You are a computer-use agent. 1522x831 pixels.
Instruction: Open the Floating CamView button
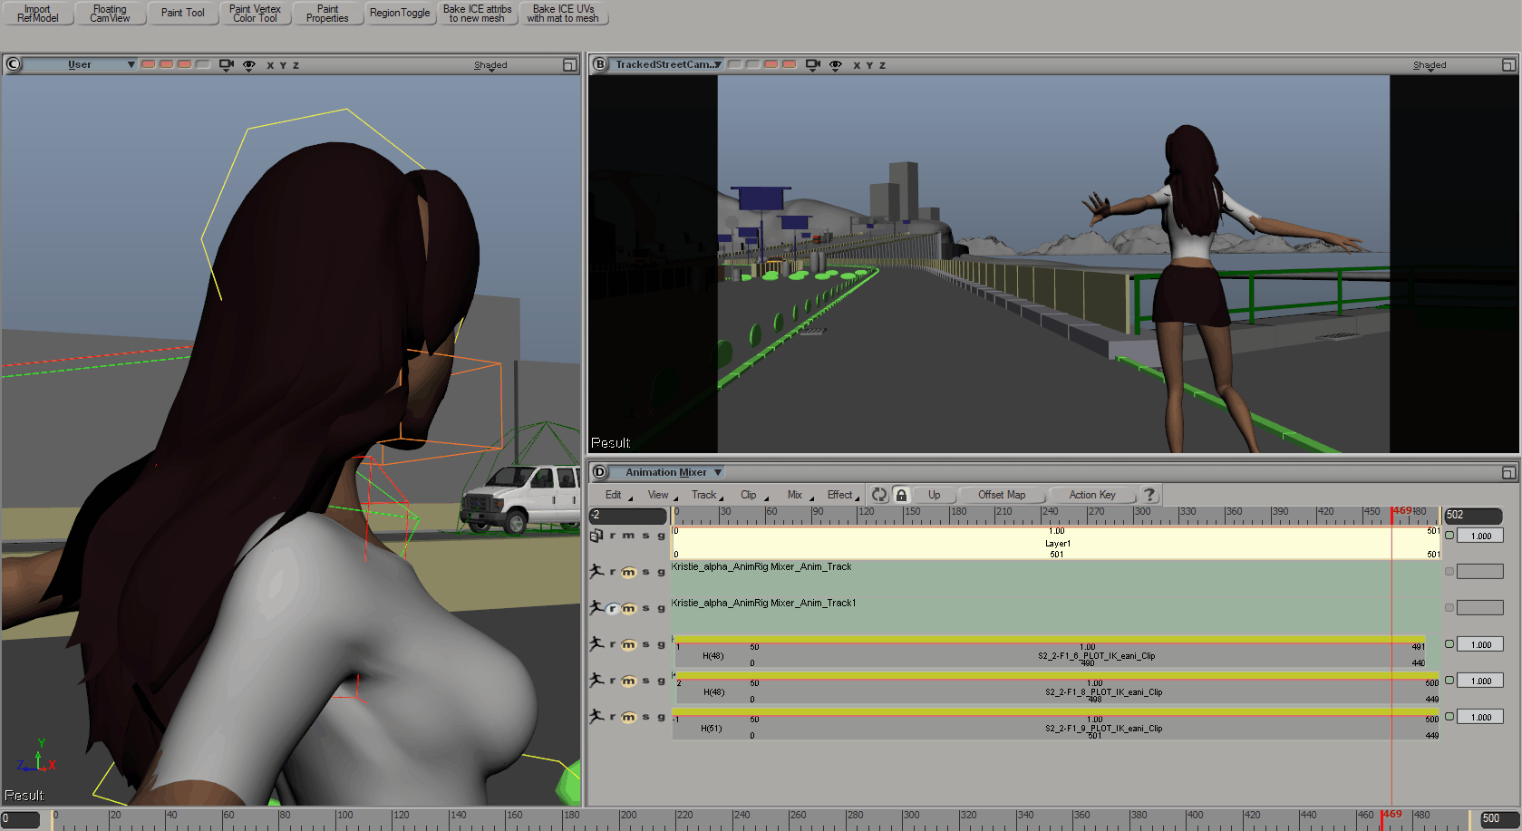(110, 14)
